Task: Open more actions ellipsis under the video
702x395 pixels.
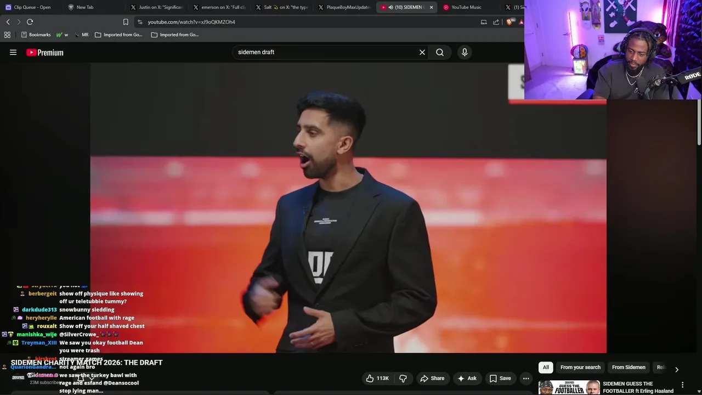Action: 526,378
